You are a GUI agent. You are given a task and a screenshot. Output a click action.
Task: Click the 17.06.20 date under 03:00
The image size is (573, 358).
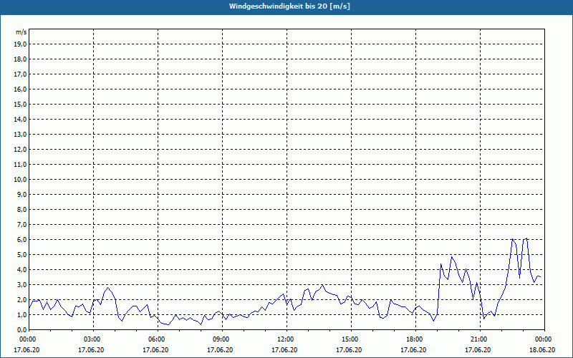point(91,350)
